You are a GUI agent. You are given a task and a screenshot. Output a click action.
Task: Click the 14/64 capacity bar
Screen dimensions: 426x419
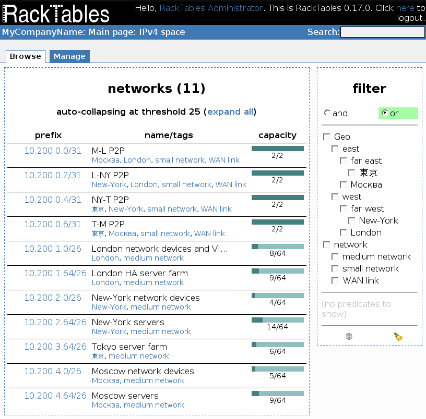278,320
